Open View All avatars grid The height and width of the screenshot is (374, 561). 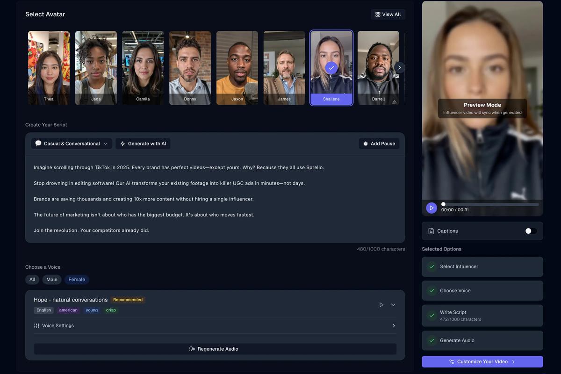click(388, 14)
